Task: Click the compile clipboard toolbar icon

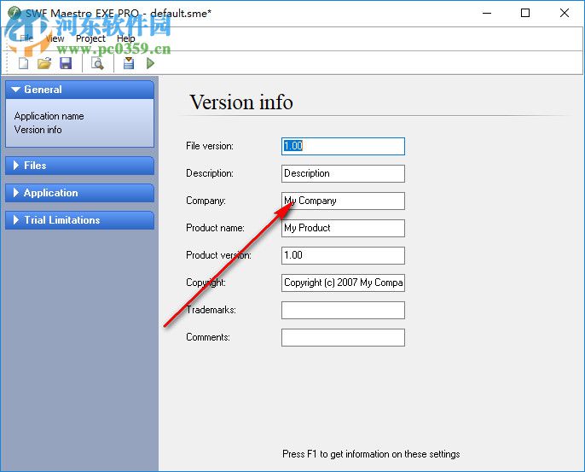Action: point(129,63)
